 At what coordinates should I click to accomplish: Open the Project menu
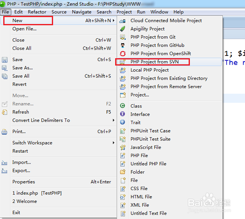124,12
